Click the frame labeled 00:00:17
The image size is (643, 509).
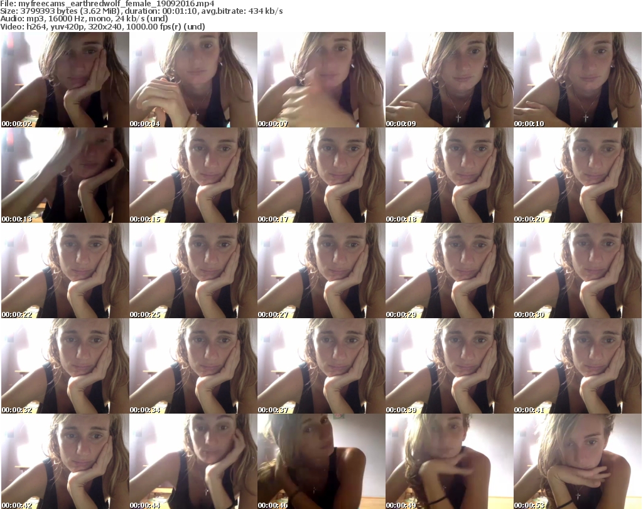point(321,175)
